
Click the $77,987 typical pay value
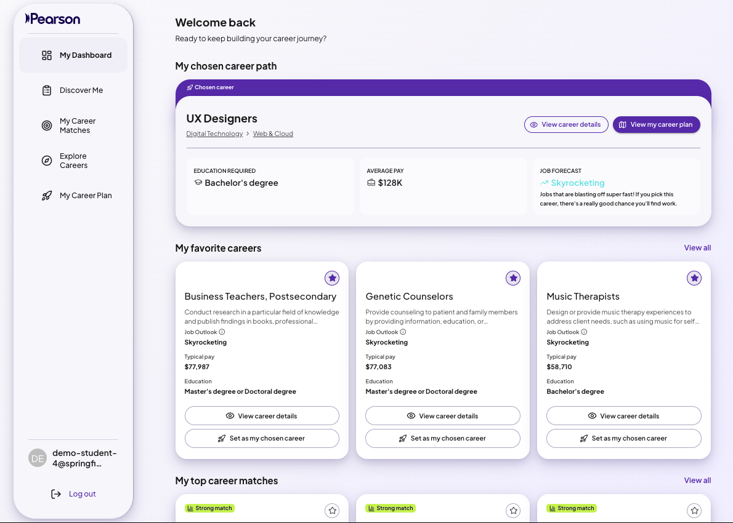coord(197,367)
